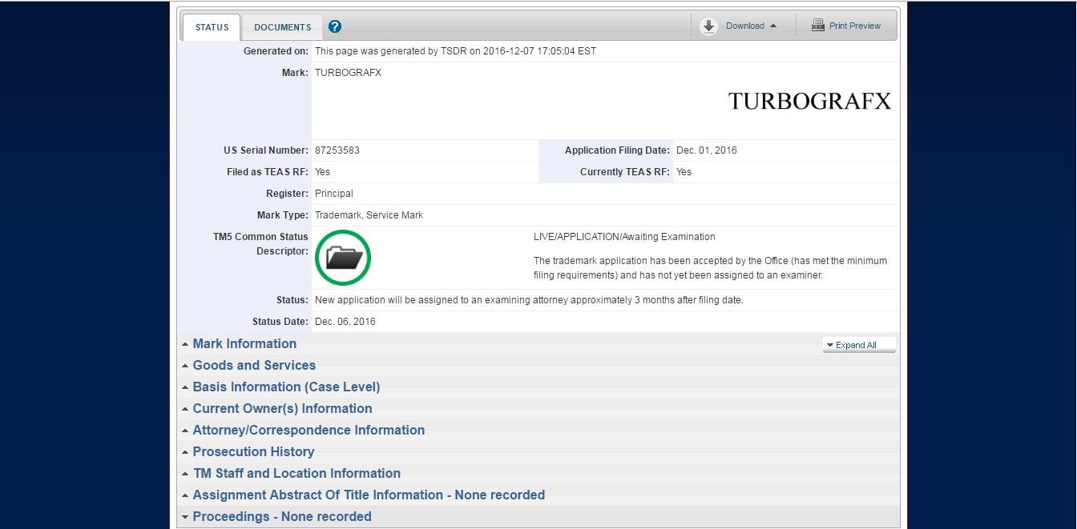Click the page generation timestamp text
1077x529 pixels.
click(x=455, y=51)
